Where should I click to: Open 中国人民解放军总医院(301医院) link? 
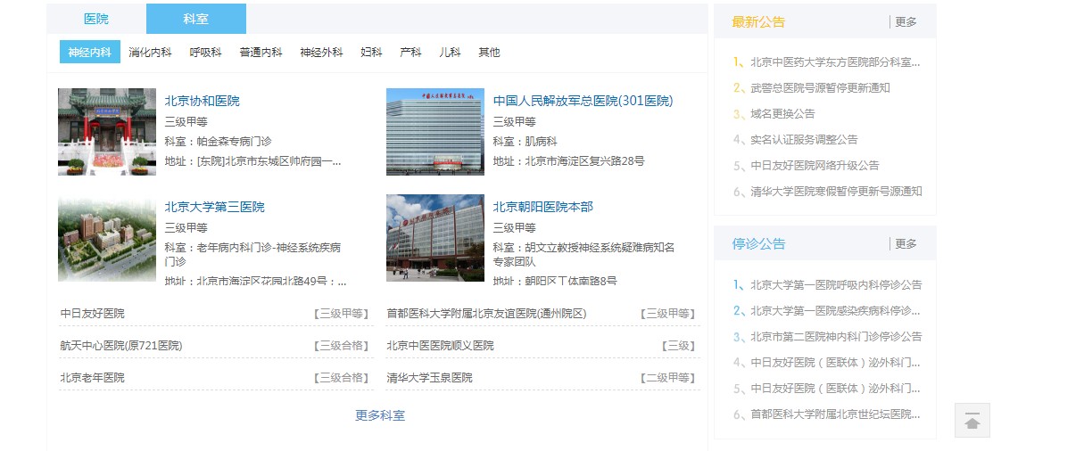(583, 101)
